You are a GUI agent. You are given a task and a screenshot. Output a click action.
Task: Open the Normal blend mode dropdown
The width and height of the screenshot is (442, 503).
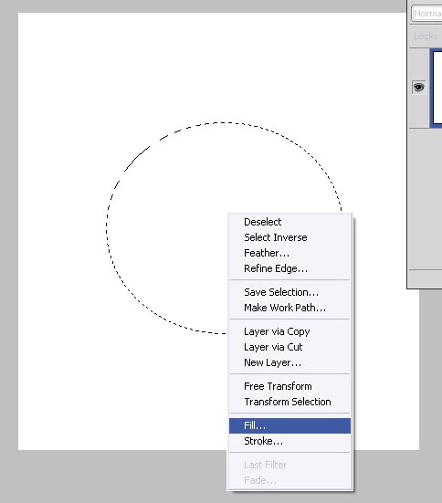tap(426, 14)
